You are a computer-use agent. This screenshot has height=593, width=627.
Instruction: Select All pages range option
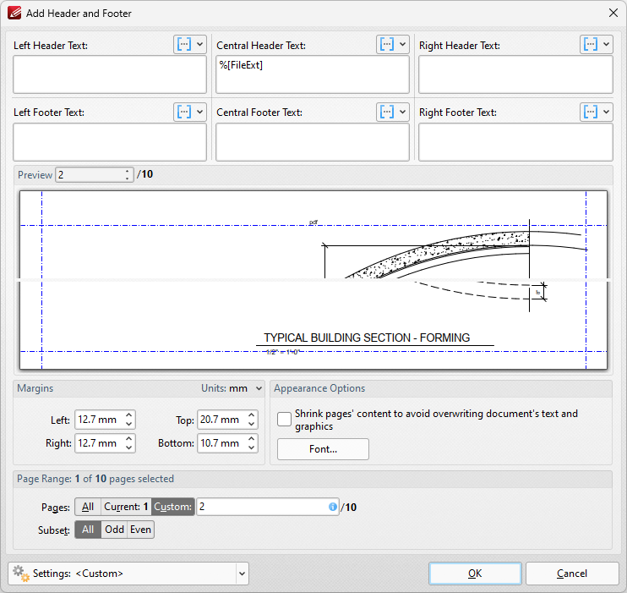coord(88,507)
